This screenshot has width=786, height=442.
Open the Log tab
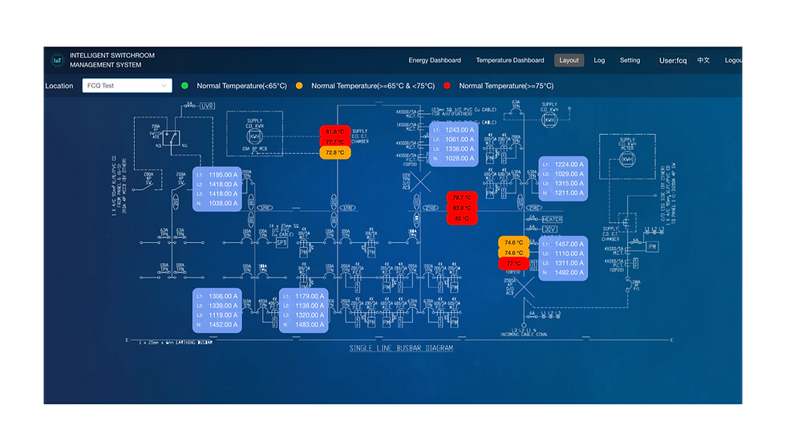(x=599, y=60)
